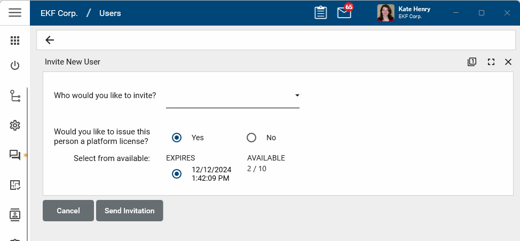520x241 pixels.
Task: Go to Users breadcrumb
Action: click(110, 13)
